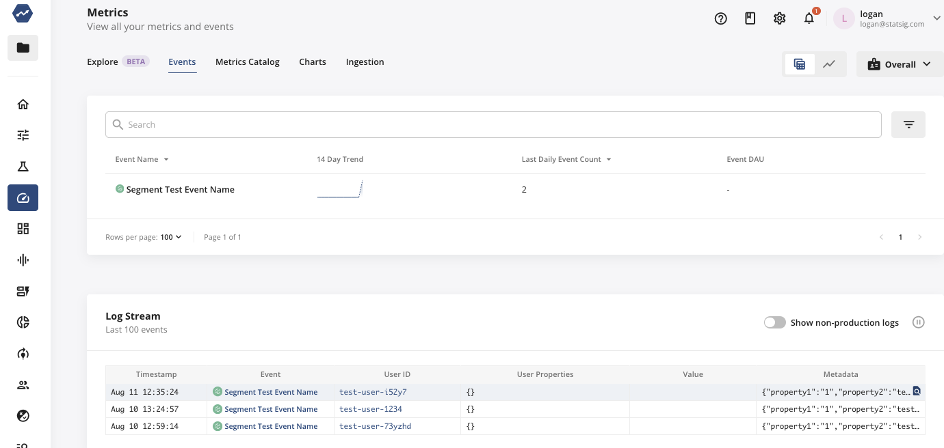Open the Dashboards grid icon in sidebar

click(x=23, y=228)
